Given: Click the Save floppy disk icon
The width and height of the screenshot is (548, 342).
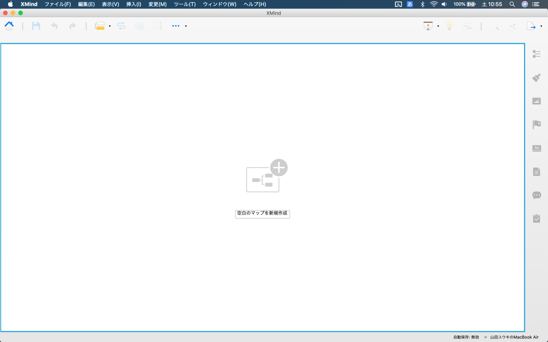Looking at the screenshot, I should [36, 26].
